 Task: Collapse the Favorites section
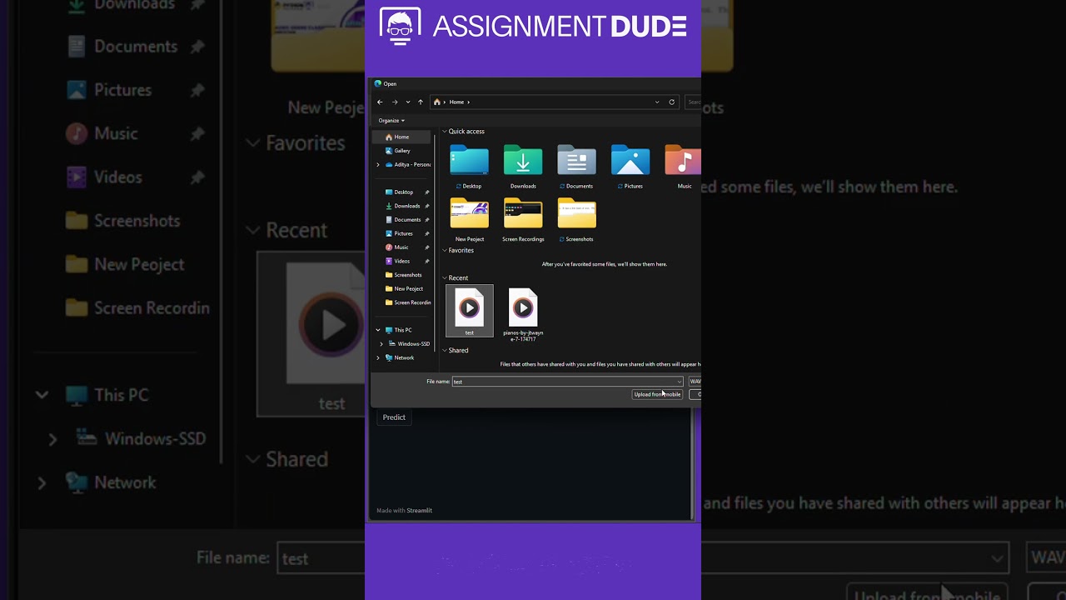coord(445,251)
